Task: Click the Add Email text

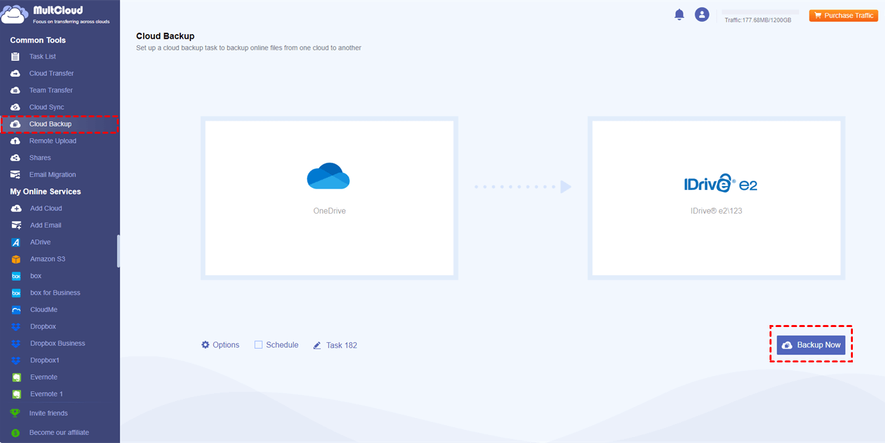Action: [46, 225]
